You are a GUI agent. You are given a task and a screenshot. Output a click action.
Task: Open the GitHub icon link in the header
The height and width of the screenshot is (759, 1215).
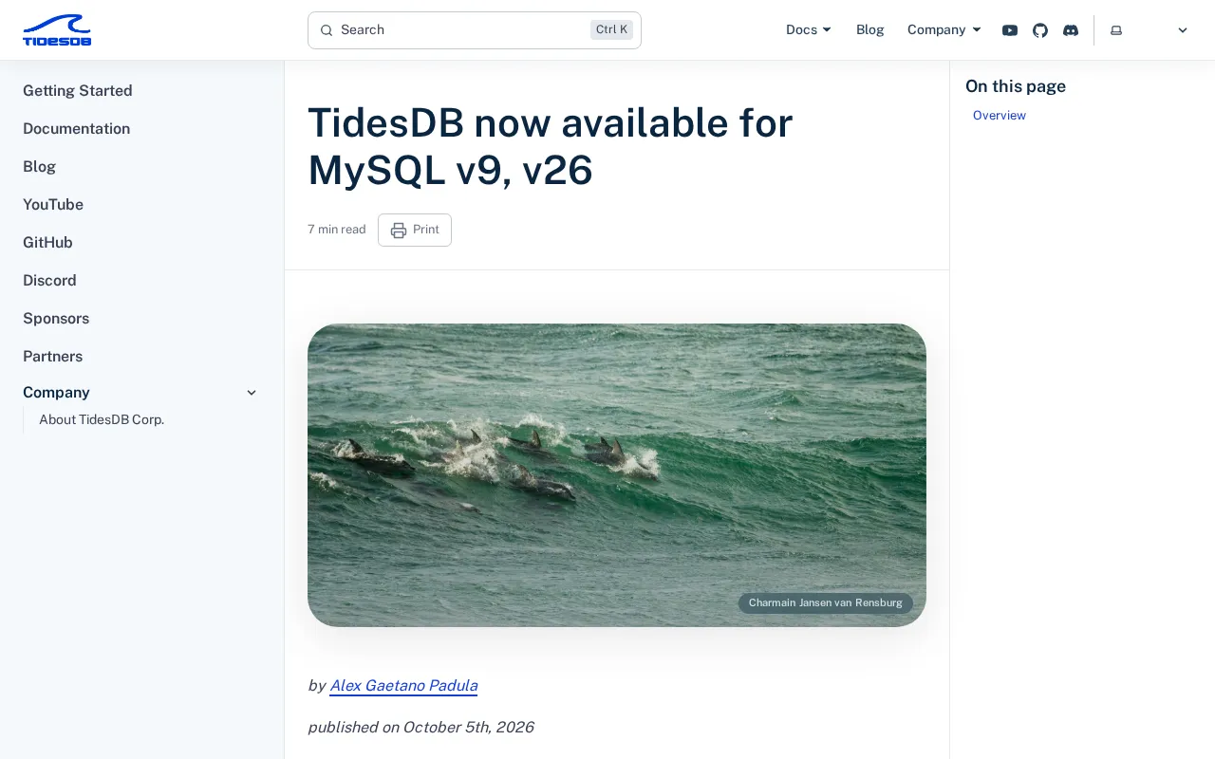(1040, 30)
